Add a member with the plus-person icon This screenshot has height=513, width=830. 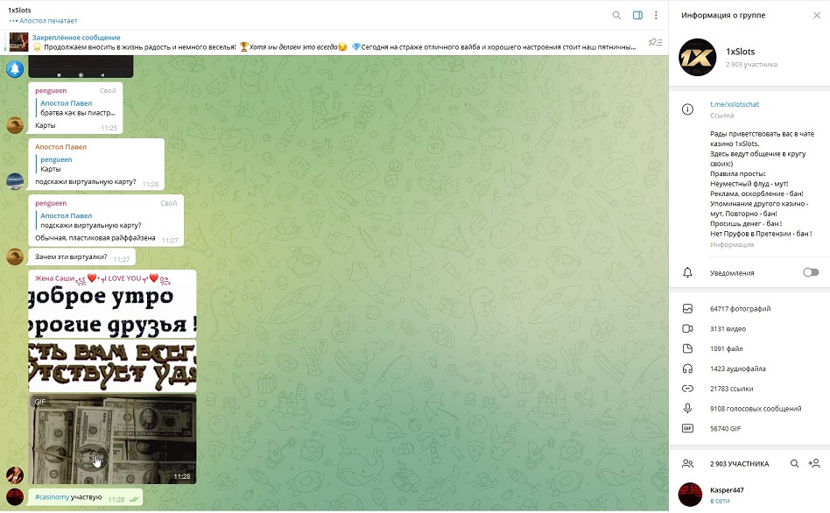coord(814,464)
